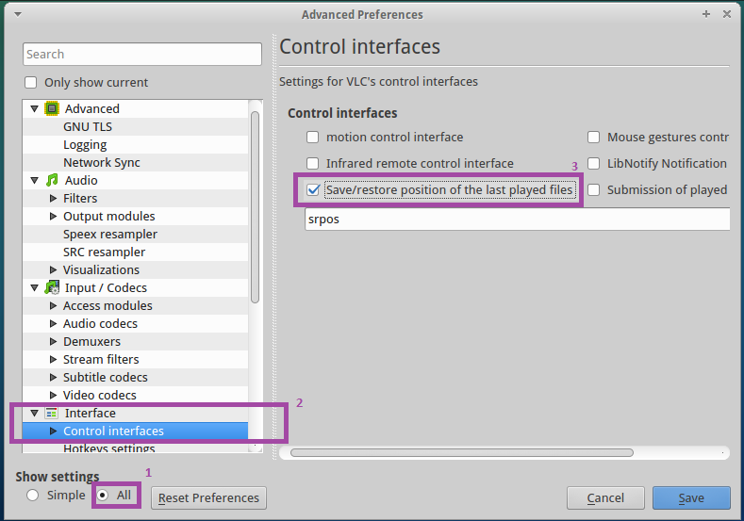The height and width of the screenshot is (521, 744).
Task: Expand the Subtitle codecs node
Action: click(x=53, y=378)
